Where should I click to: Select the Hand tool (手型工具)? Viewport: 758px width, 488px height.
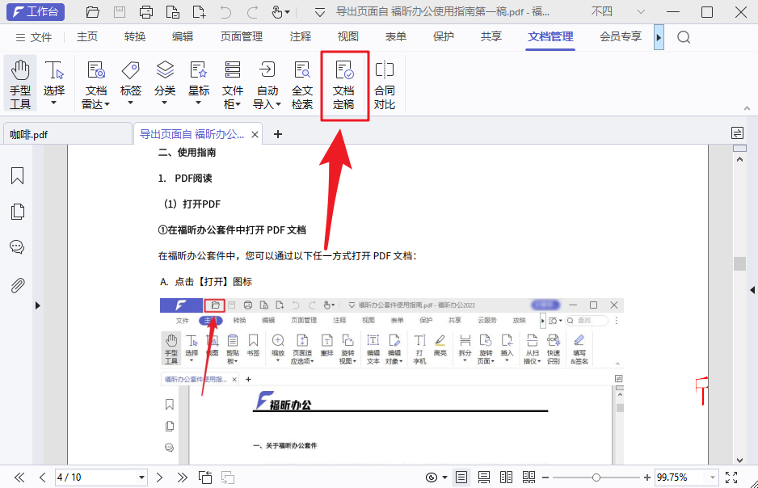point(20,81)
